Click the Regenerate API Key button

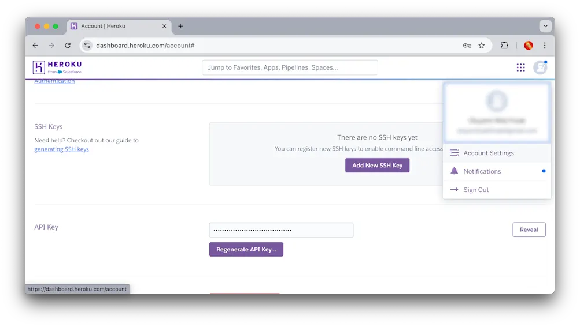(246, 250)
